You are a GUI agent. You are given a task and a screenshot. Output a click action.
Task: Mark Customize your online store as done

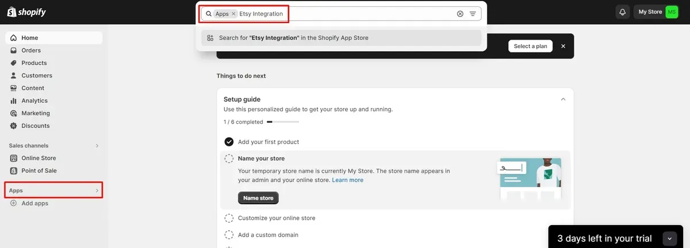coord(229,218)
